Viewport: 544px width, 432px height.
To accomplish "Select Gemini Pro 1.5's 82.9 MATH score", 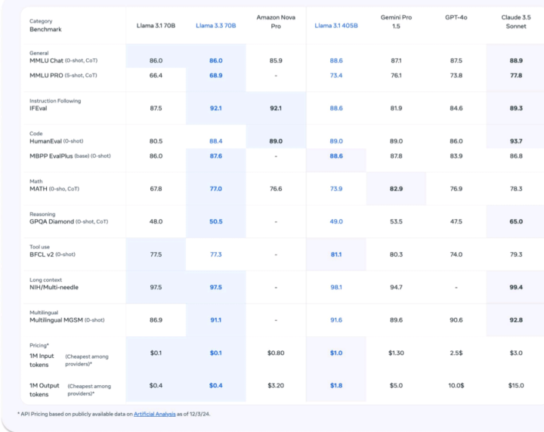I will (x=396, y=188).
